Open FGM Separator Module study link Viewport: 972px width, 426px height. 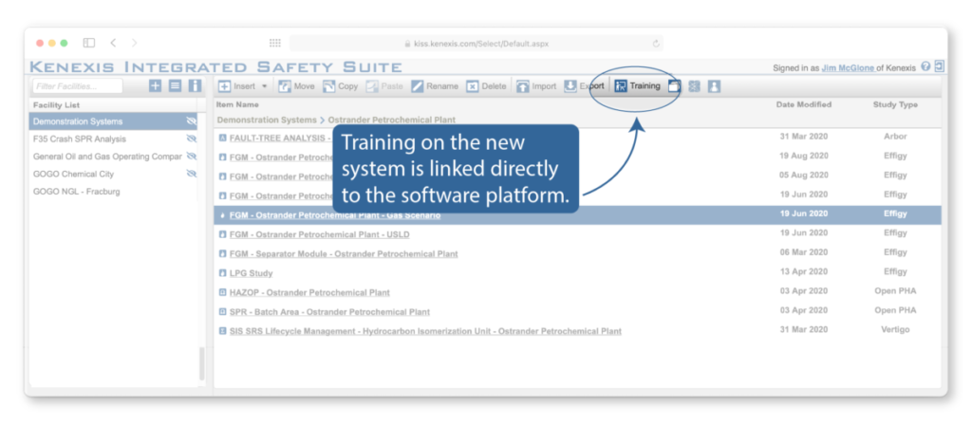[344, 254]
